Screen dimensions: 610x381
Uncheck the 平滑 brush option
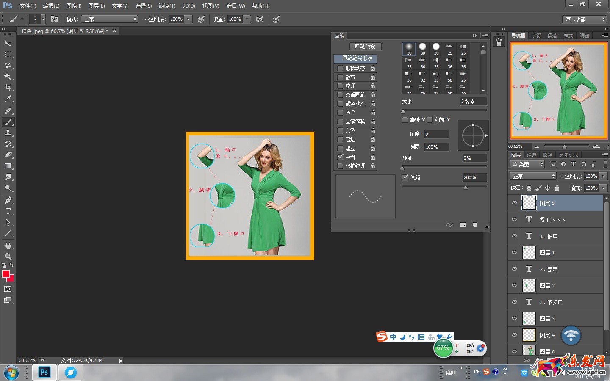pos(340,157)
